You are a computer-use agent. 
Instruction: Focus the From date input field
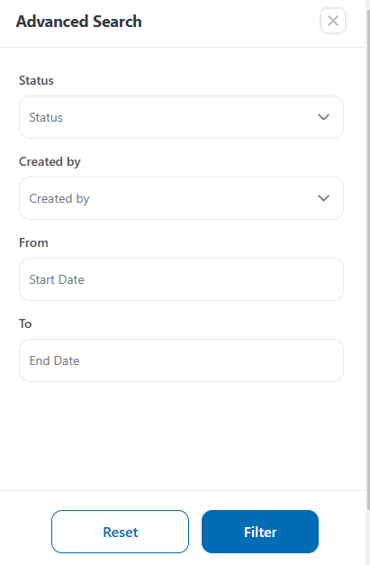coord(181,279)
